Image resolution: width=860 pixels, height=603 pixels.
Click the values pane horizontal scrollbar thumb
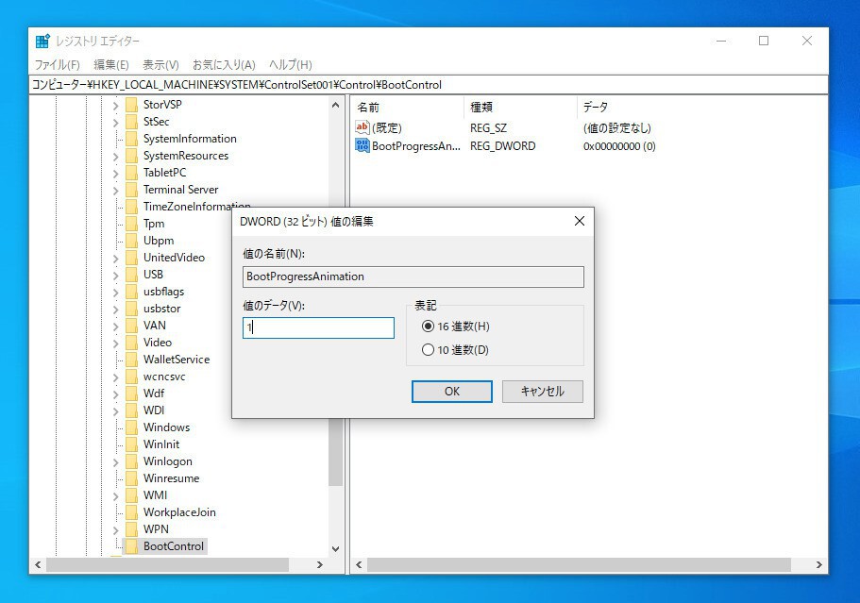point(580,564)
